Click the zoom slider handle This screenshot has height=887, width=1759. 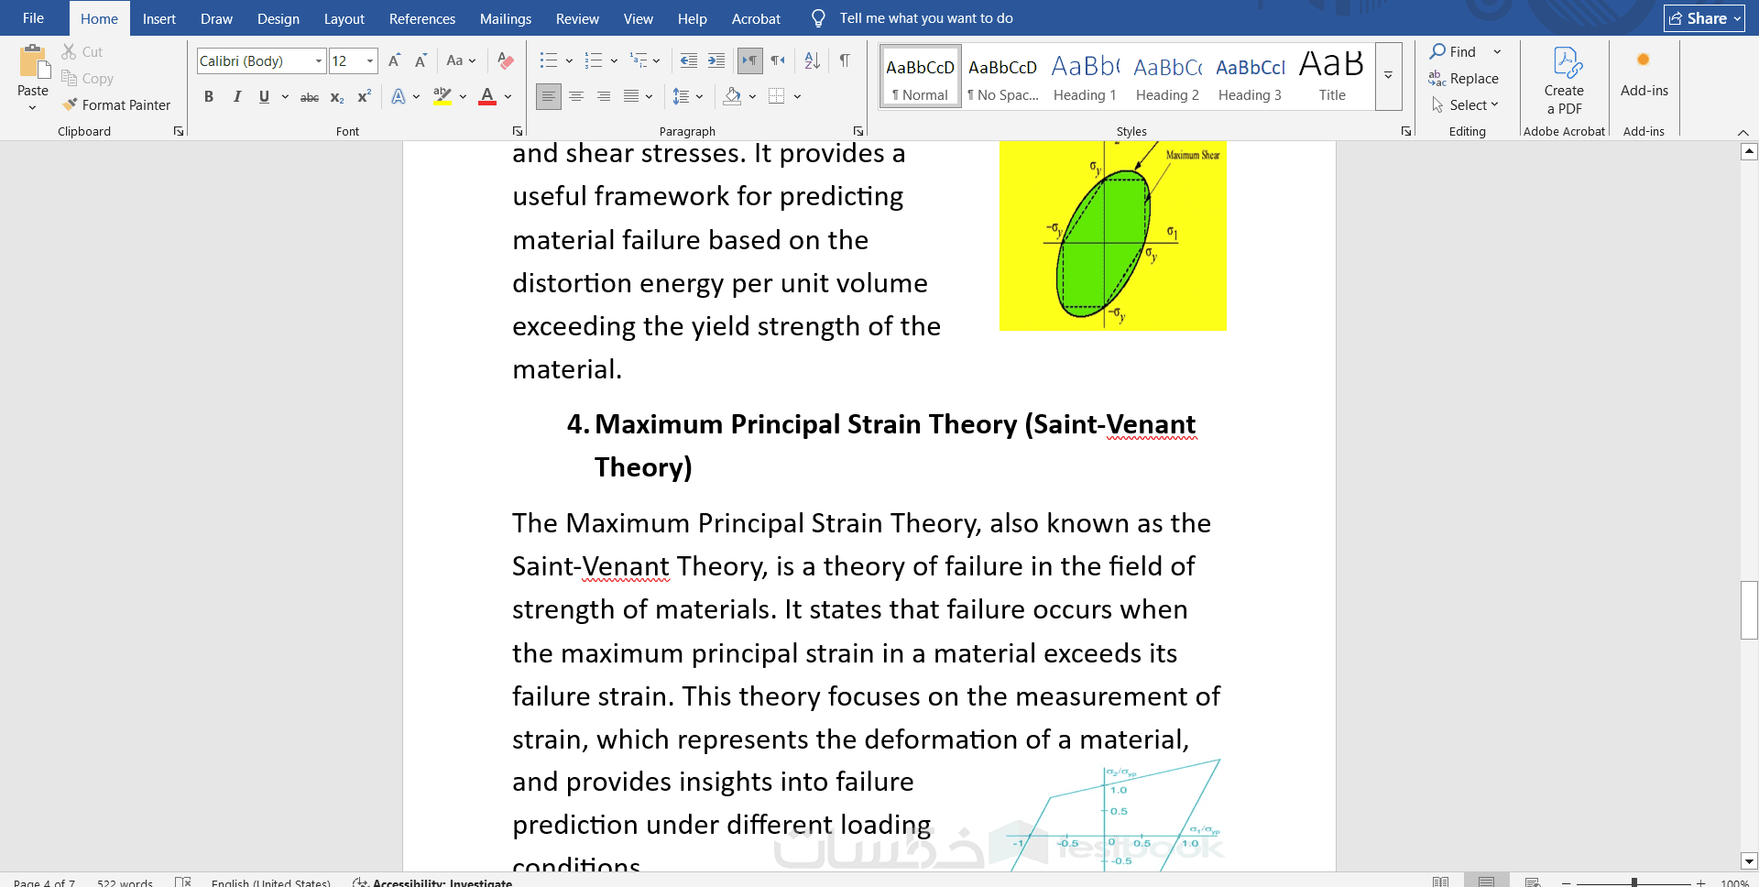(1634, 882)
